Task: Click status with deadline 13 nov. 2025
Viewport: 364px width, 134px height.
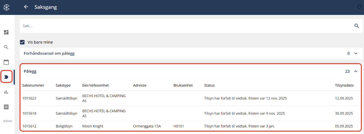Action: click(x=245, y=98)
